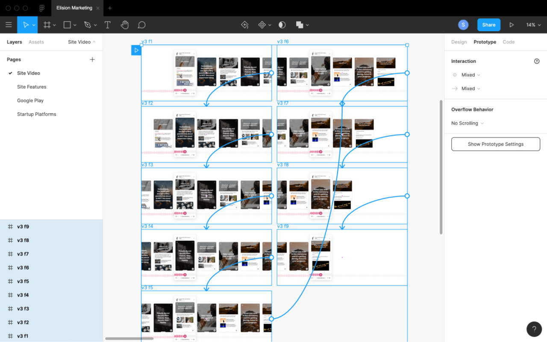The image size is (547, 342).
Task: Open the comment tool
Action: [x=141, y=24]
